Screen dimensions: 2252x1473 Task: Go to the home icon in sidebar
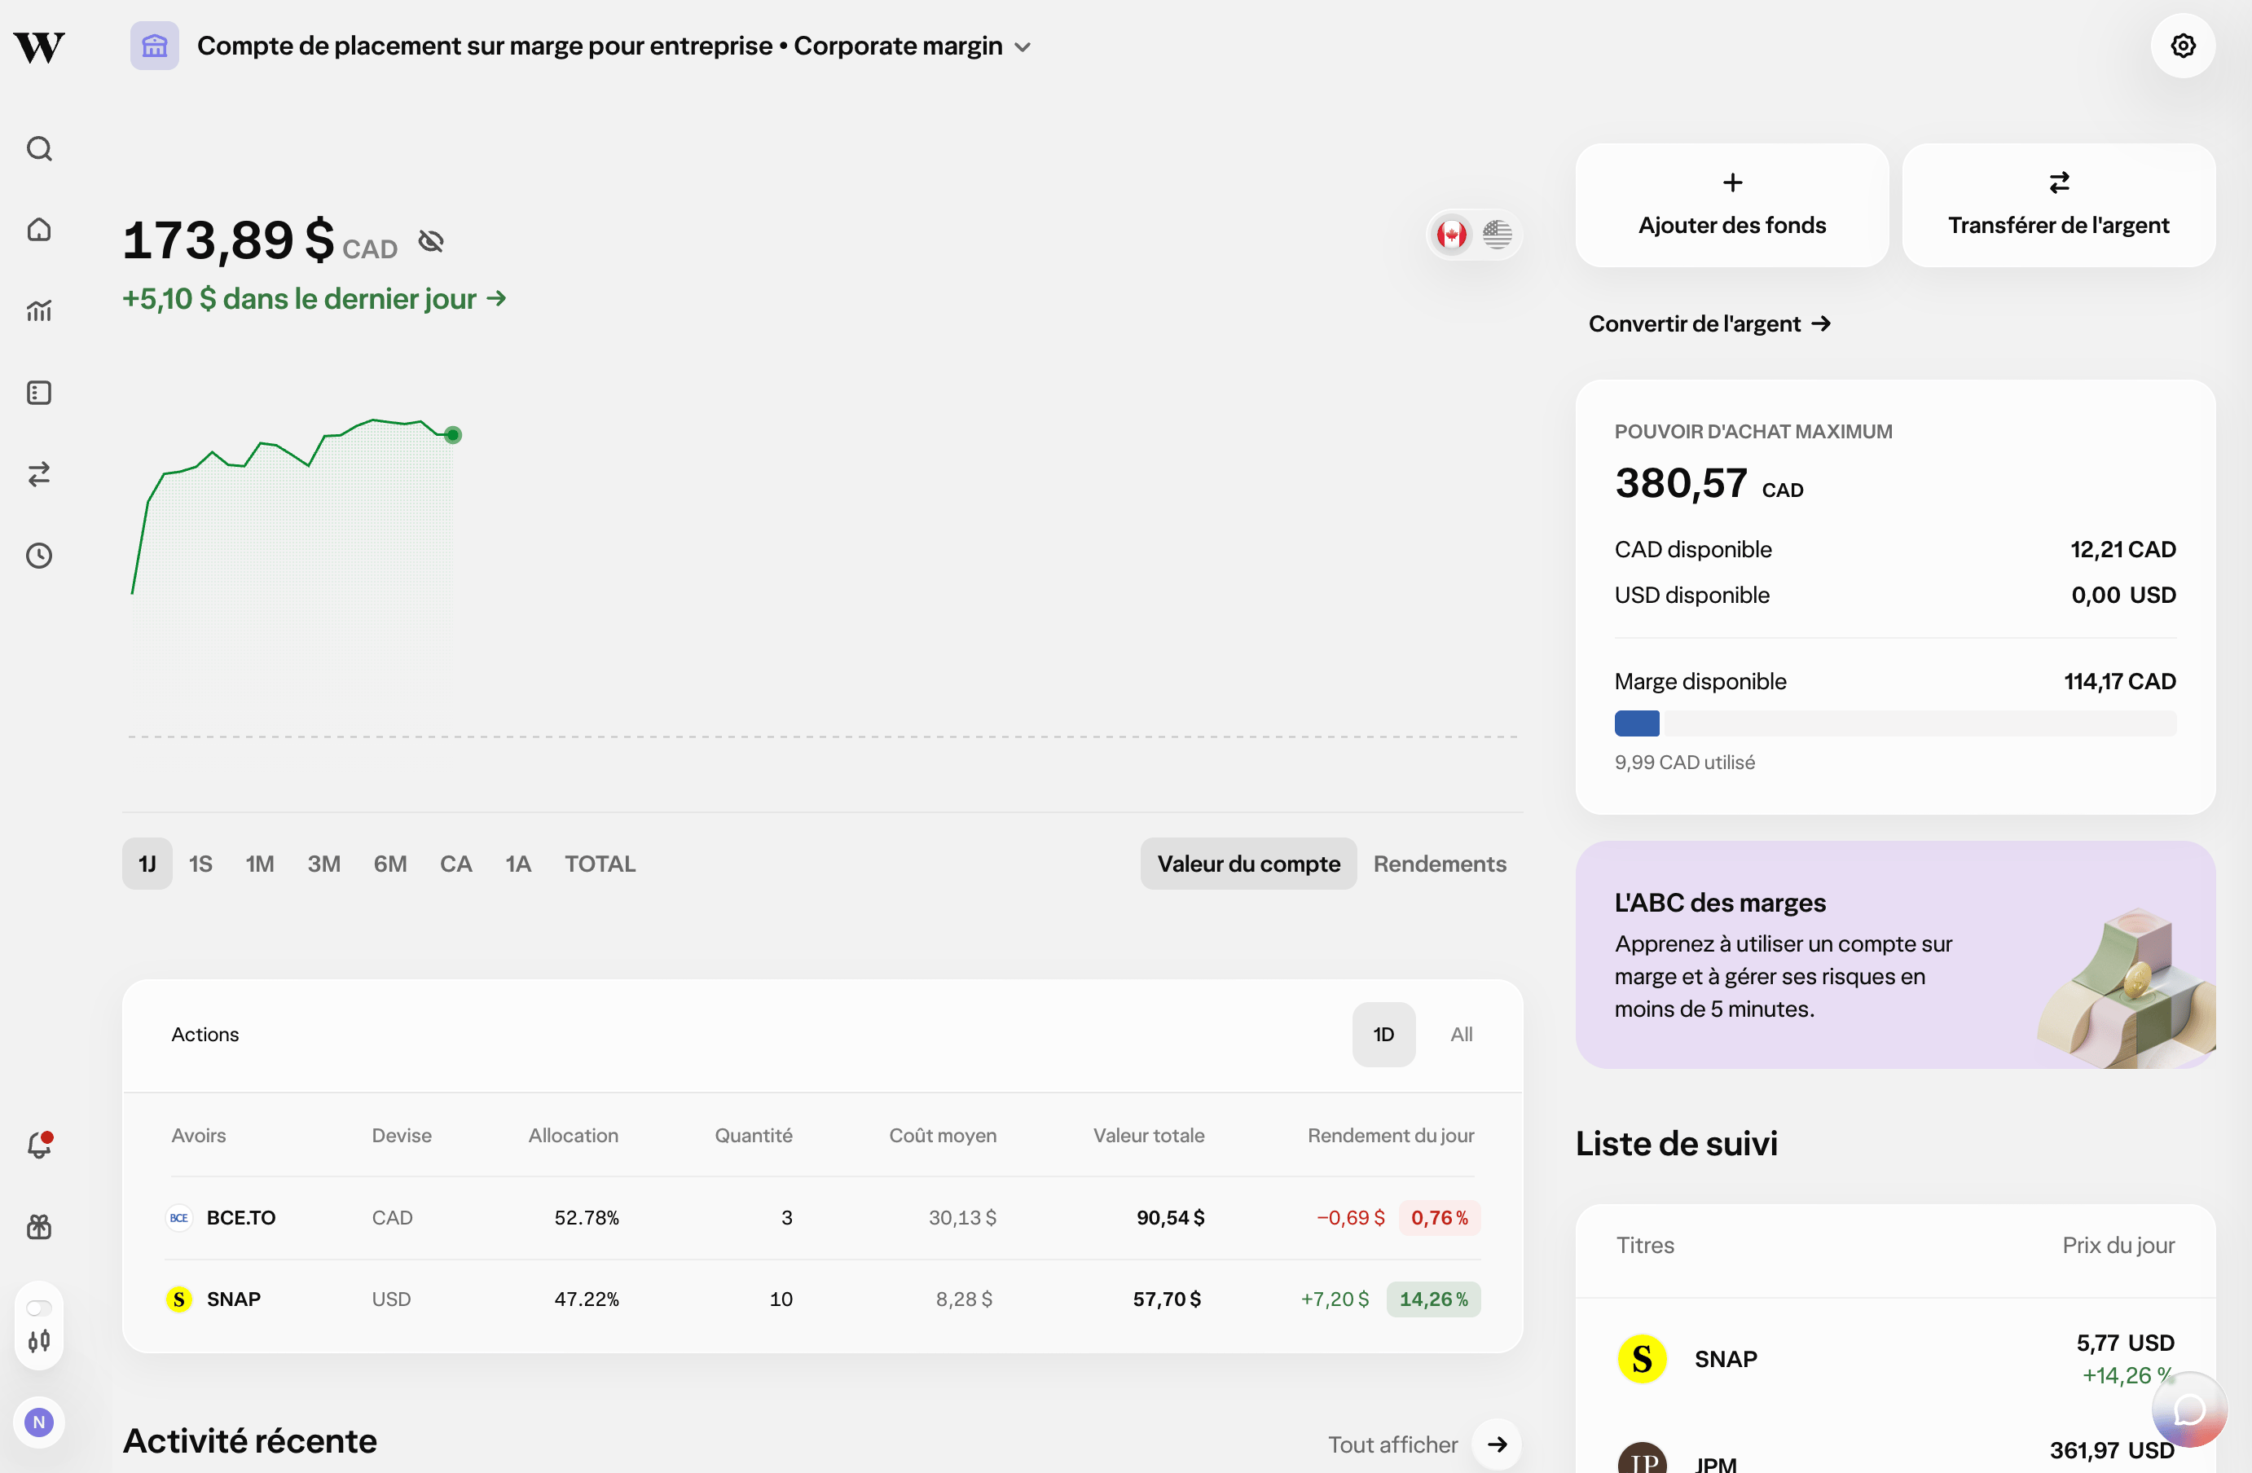[39, 229]
